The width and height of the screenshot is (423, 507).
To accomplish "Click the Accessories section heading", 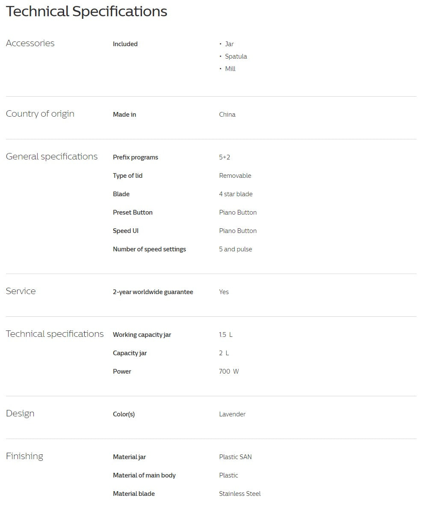I will 30,43.
